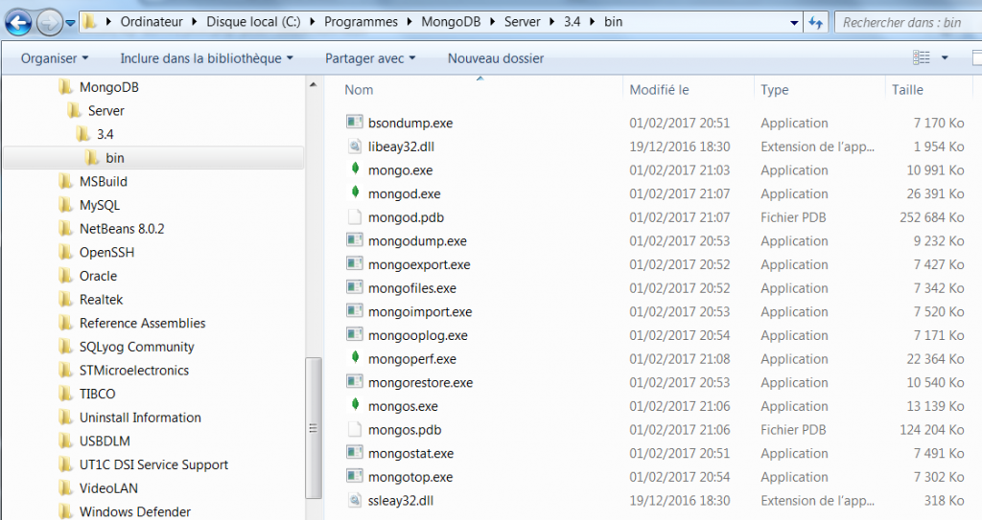Click Programmes in the address breadcrumb
982x520 pixels.
[361, 22]
